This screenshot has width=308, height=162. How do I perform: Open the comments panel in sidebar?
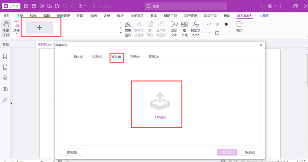(x=5, y=78)
